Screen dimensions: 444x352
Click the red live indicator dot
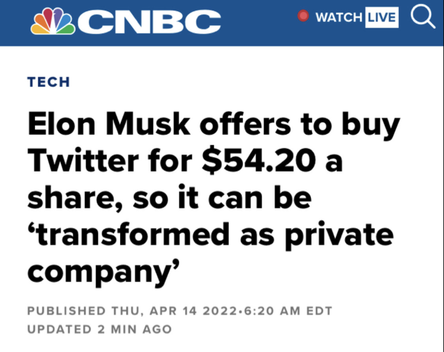click(x=303, y=16)
